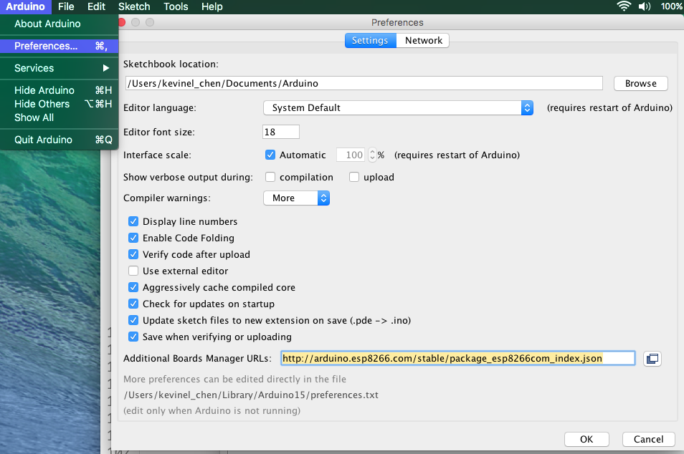Open the Compiler warnings dropdown

point(296,198)
